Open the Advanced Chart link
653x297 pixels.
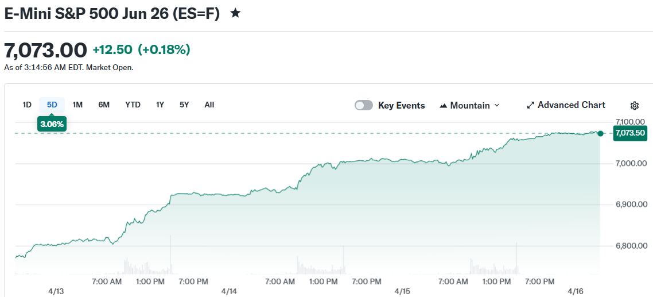(566, 105)
